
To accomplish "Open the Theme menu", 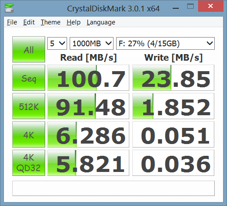I will coord(50,22).
